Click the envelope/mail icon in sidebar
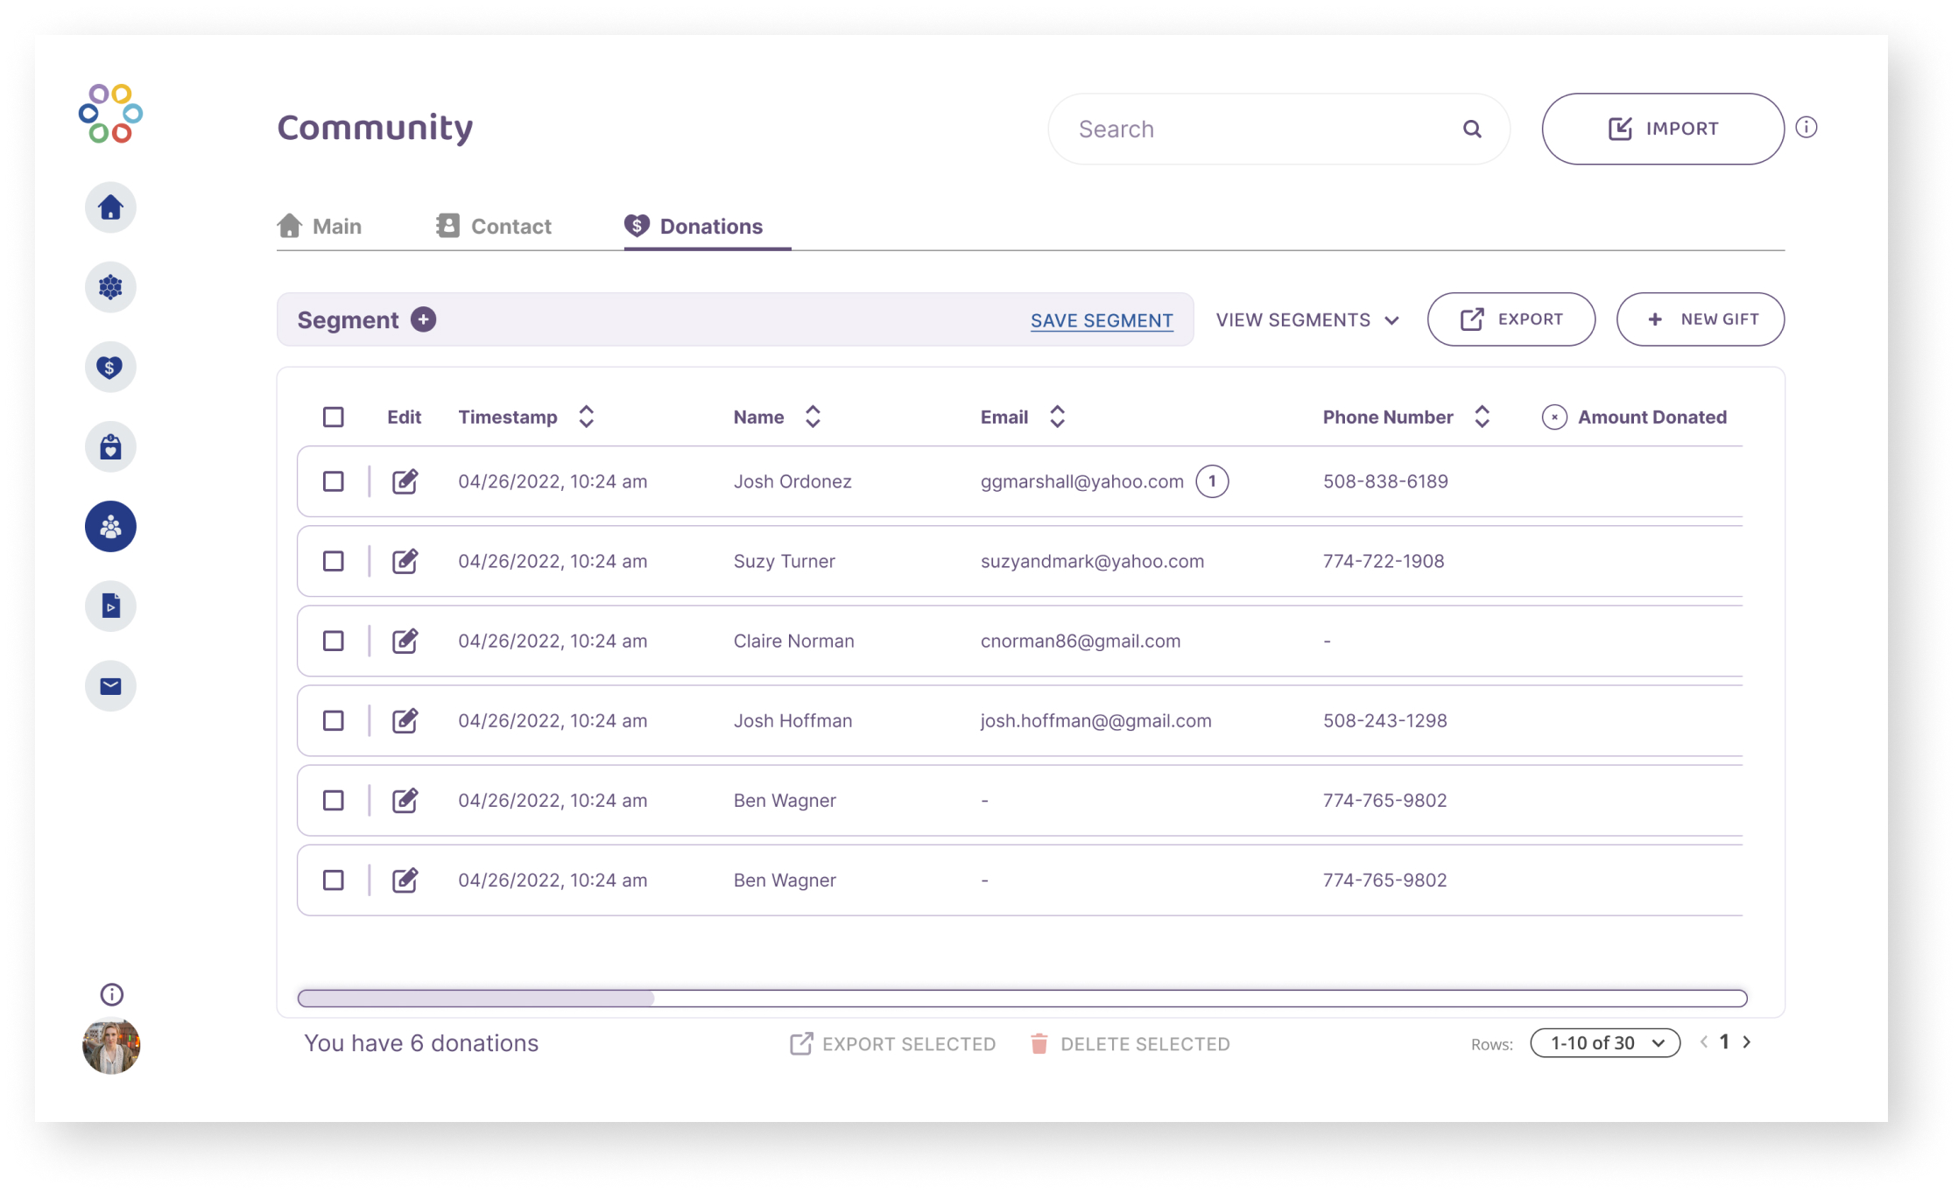The width and height of the screenshot is (1958, 1192). coord(112,684)
